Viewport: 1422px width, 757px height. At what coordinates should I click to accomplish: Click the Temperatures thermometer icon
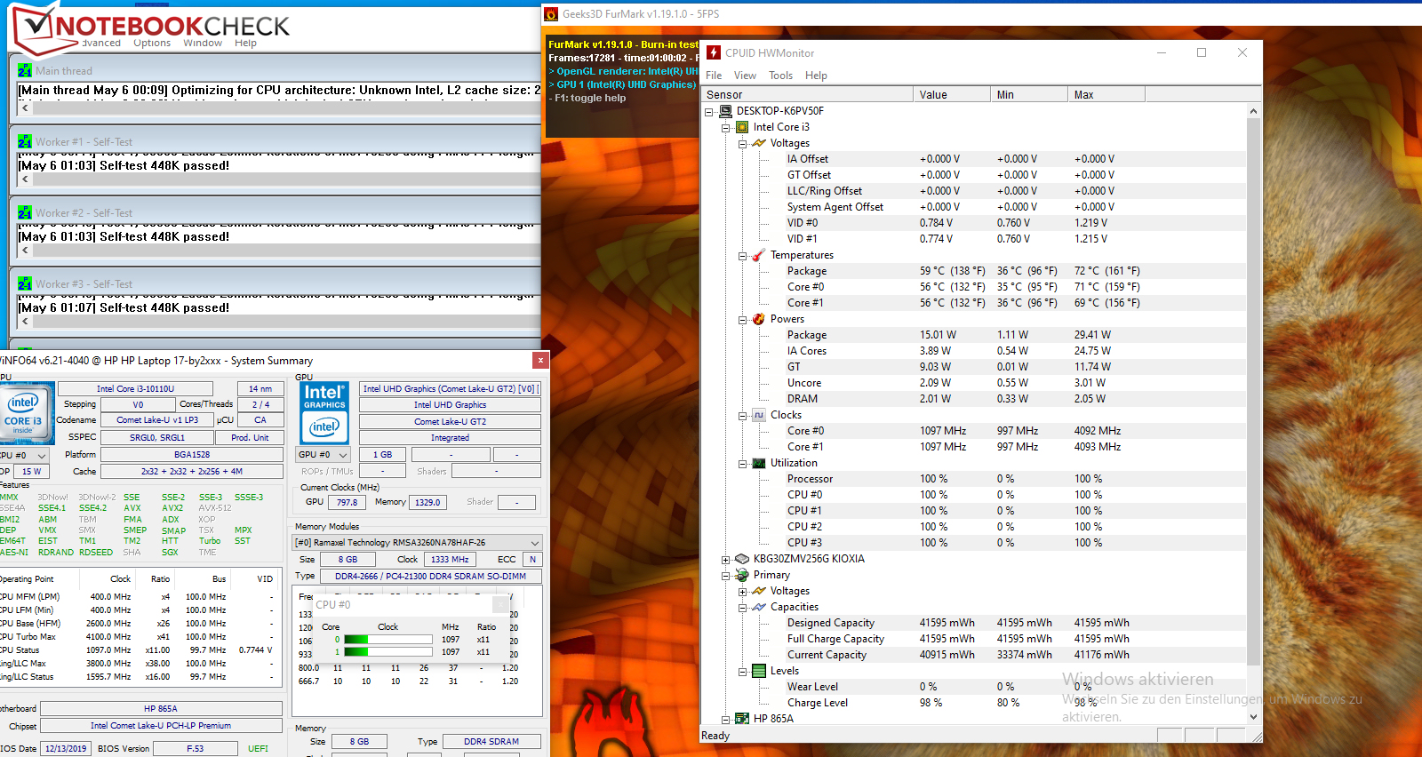point(759,255)
